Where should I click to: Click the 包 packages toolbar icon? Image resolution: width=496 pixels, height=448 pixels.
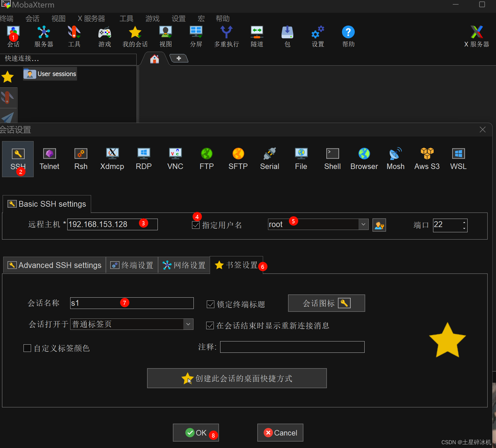click(x=287, y=37)
